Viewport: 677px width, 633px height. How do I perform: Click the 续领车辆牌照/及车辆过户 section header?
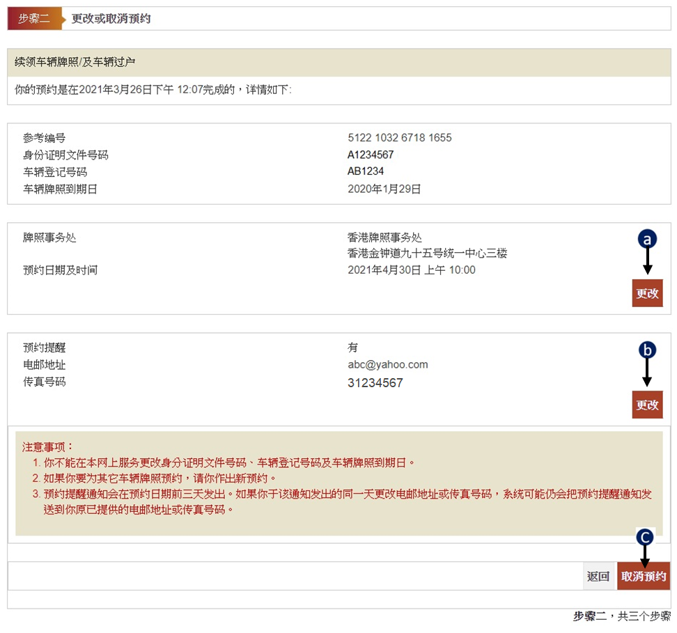tap(75, 62)
